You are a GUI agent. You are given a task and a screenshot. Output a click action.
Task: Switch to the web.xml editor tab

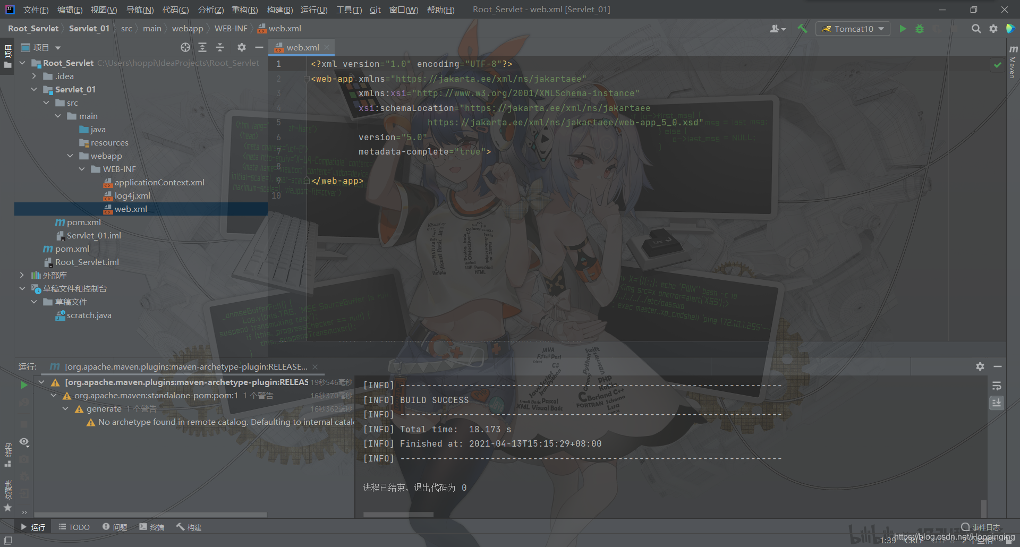302,47
